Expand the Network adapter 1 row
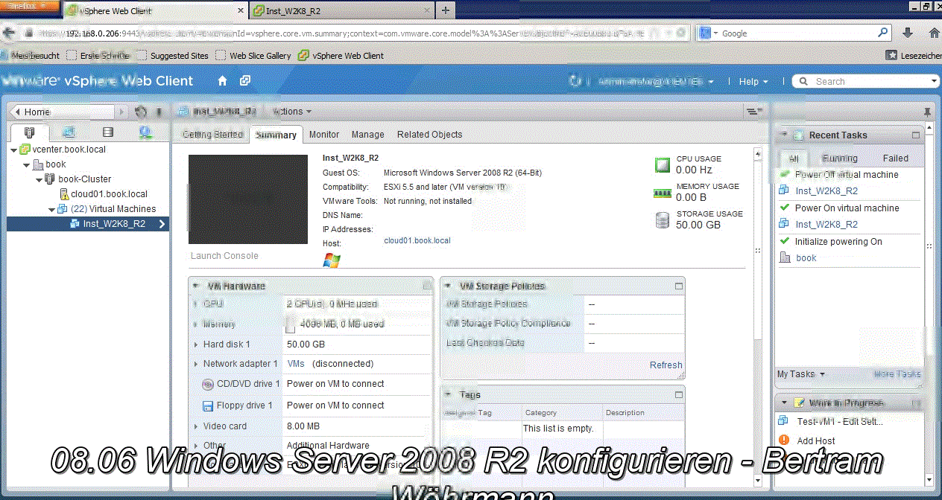Image resolution: width=942 pixels, height=500 pixels. [x=196, y=364]
